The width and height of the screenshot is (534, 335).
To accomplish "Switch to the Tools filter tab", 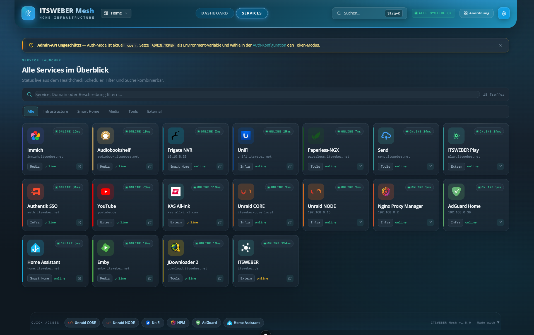I will tap(133, 111).
